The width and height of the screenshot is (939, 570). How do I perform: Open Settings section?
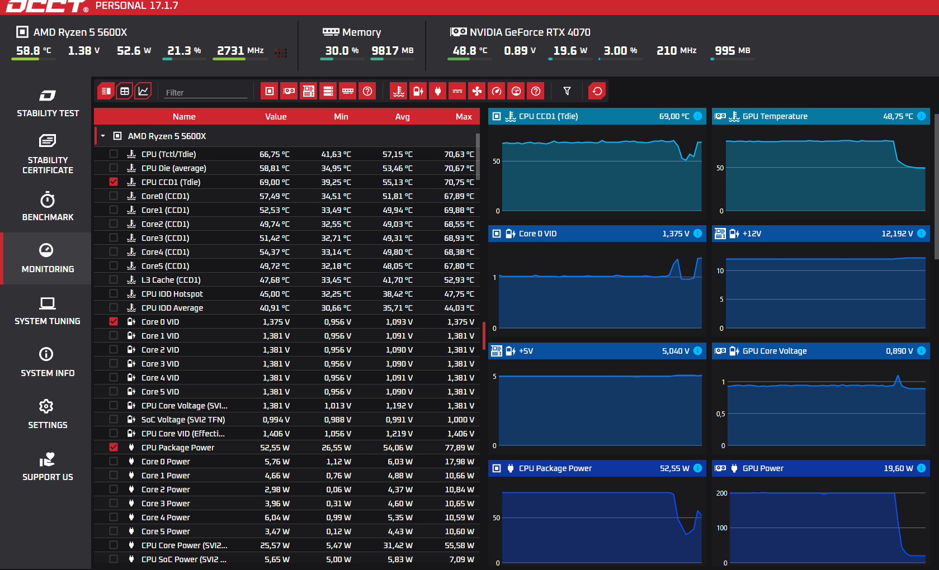(48, 415)
